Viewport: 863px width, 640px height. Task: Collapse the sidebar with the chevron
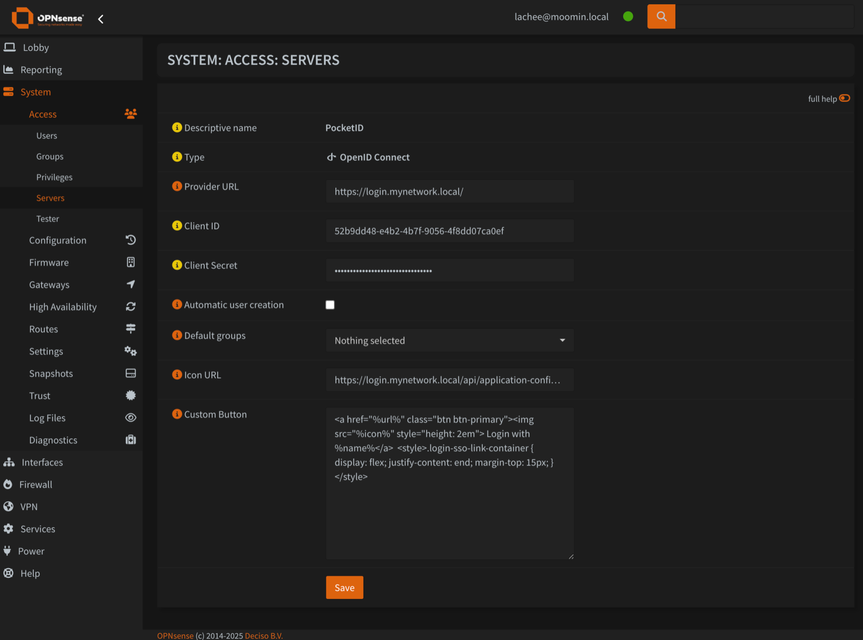[x=100, y=19]
